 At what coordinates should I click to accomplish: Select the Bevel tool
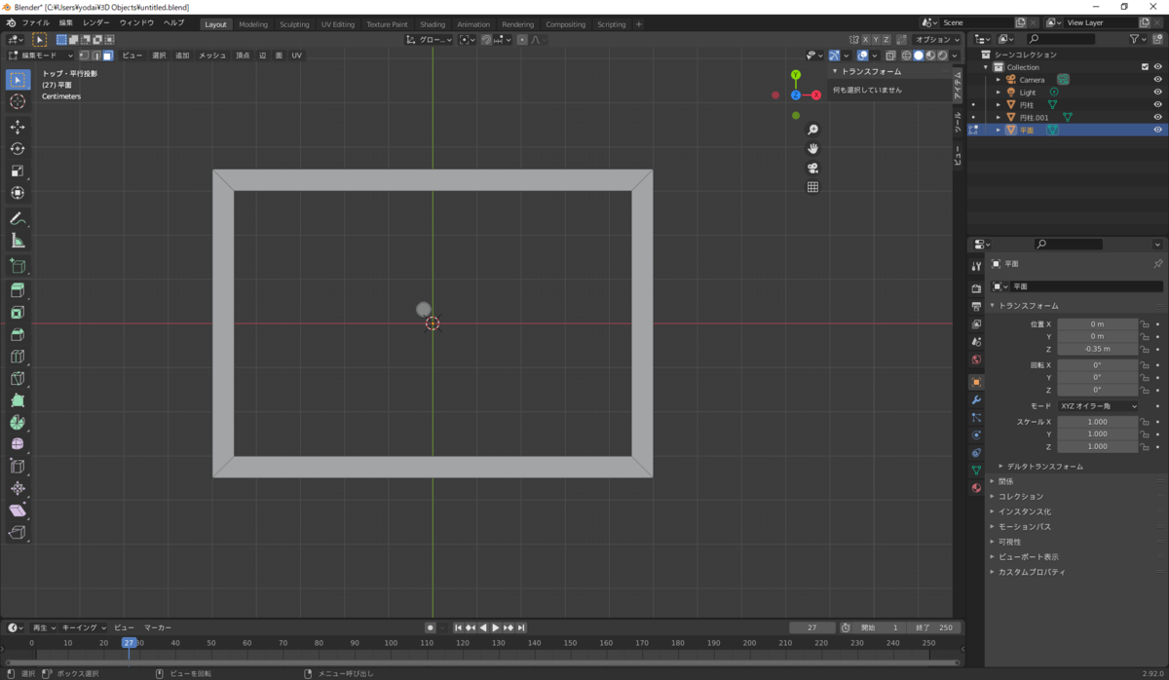tap(18, 335)
